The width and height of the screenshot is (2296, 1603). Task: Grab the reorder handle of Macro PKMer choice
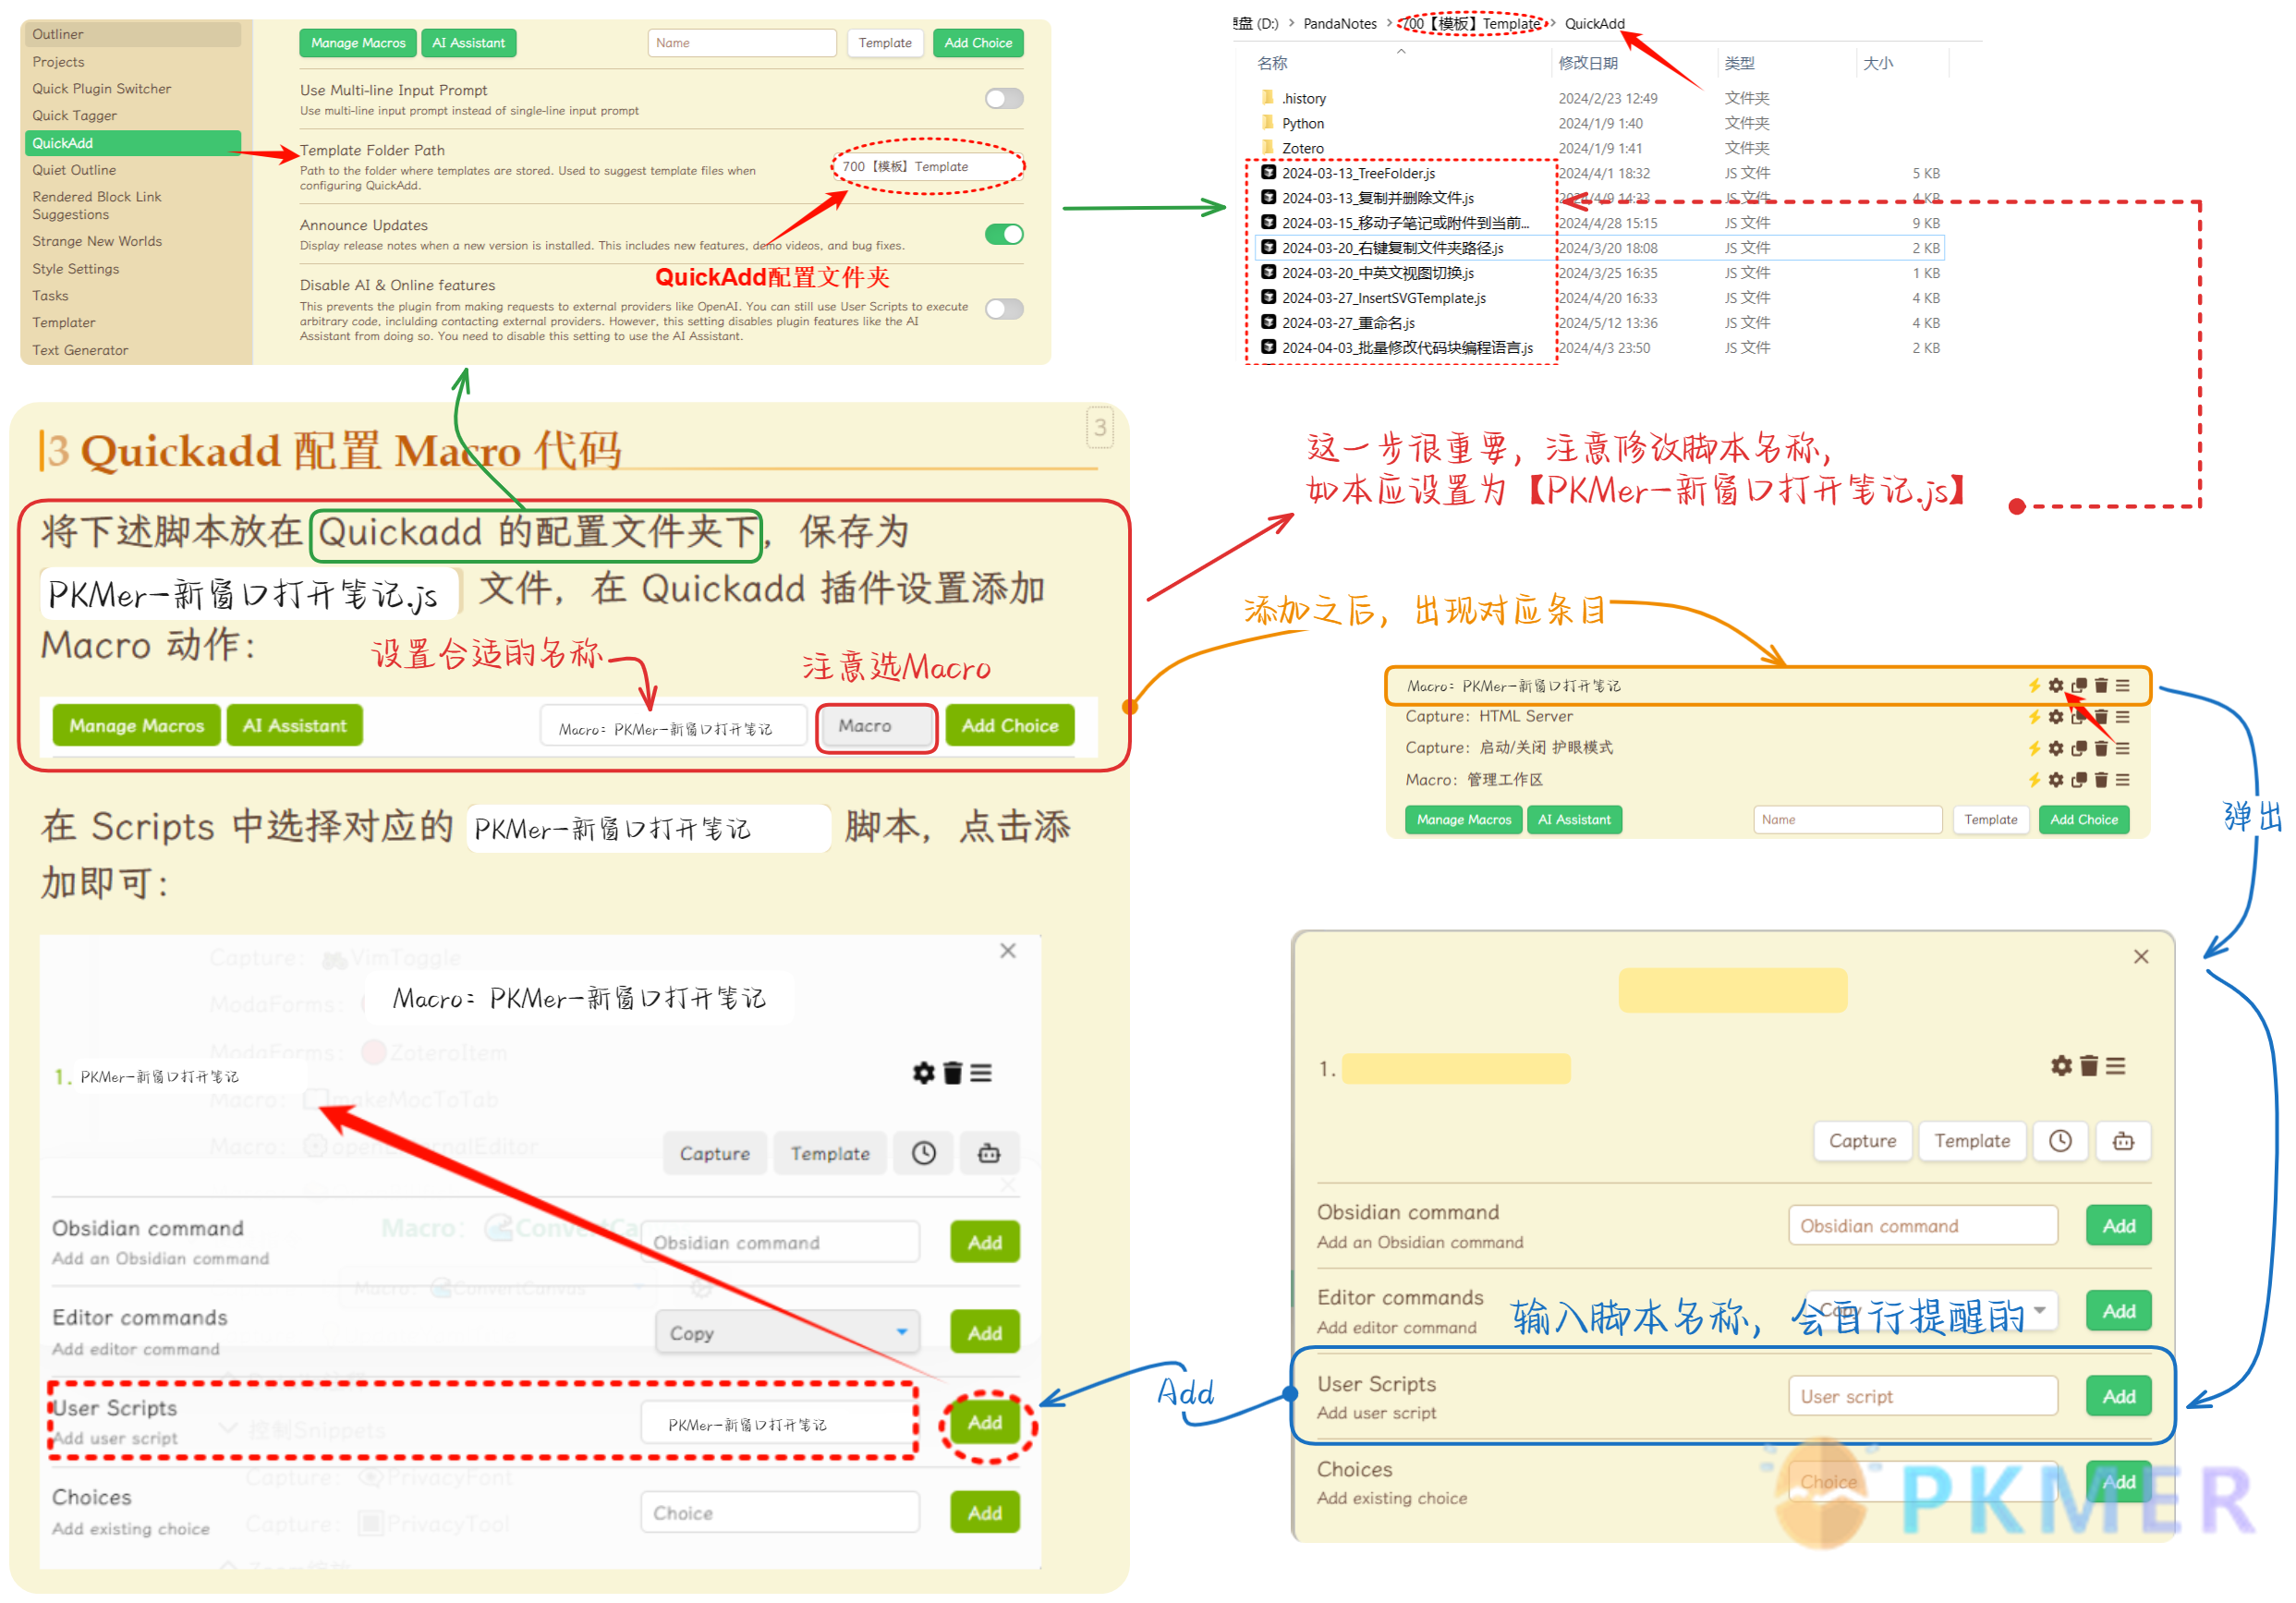[x=2123, y=685]
